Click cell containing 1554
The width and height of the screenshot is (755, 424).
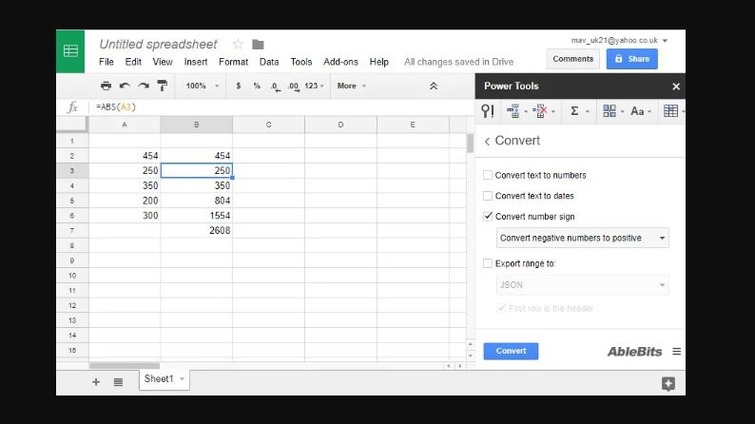pos(197,216)
